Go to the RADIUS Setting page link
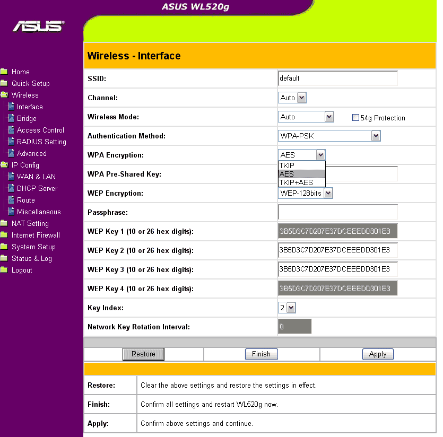Screen dimensions: 443x437 tap(41, 142)
